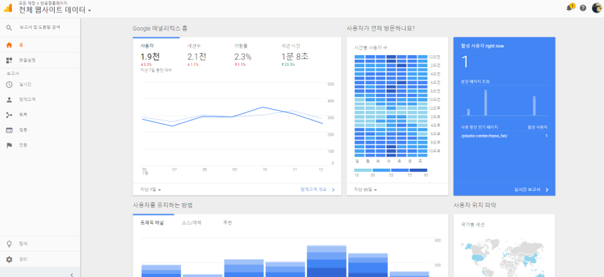Click the 2.3% bounce rate value
The height and width of the screenshot is (277, 604).
click(x=242, y=57)
